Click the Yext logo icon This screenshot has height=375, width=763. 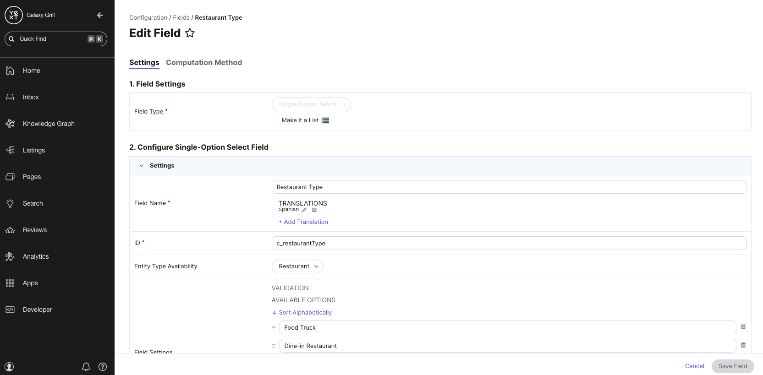(14, 15)
